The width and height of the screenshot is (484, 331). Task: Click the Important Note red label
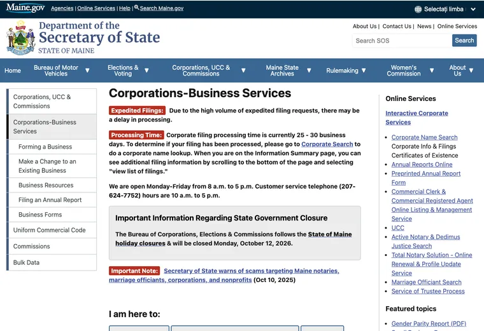(134, 271)
